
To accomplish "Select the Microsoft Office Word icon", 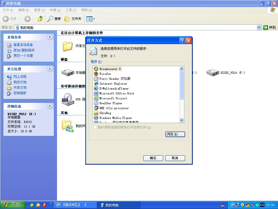I will 96,93.
